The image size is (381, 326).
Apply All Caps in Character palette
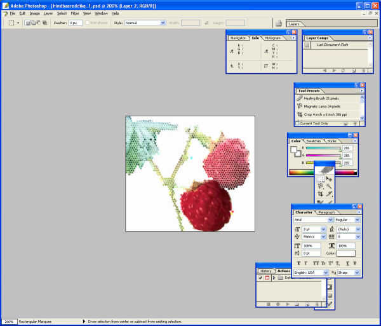coord(316,263)
